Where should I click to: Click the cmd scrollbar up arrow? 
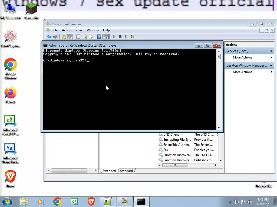coord(219,51)
